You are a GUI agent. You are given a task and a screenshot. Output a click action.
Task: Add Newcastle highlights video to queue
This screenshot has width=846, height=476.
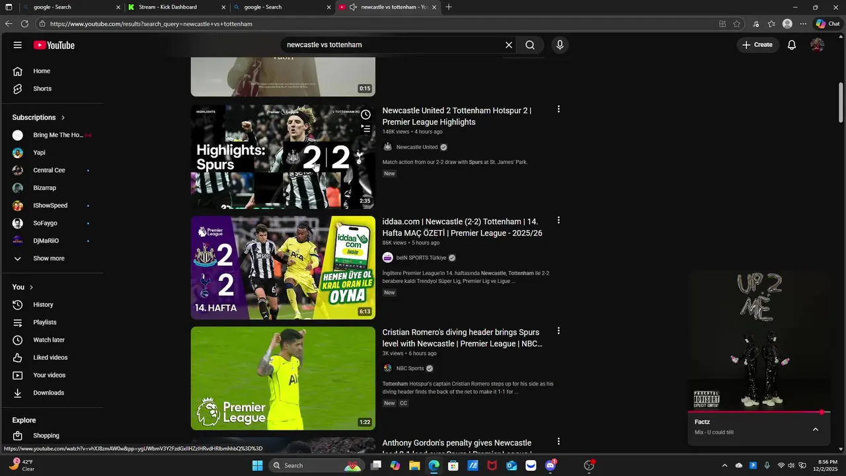(x=365, y=129)
